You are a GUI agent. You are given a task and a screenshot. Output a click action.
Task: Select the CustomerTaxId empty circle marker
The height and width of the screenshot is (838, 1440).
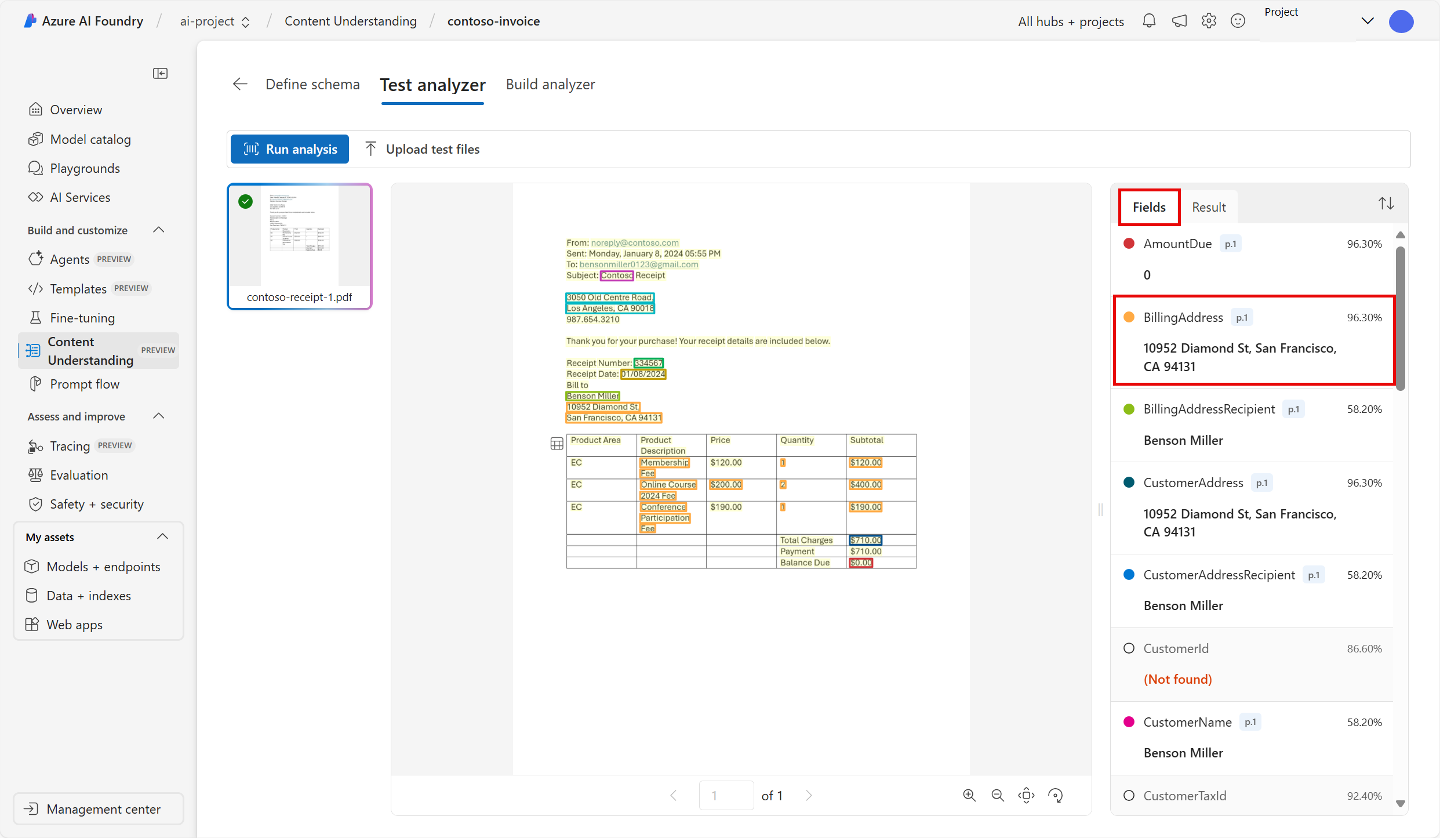(1128, 796)
